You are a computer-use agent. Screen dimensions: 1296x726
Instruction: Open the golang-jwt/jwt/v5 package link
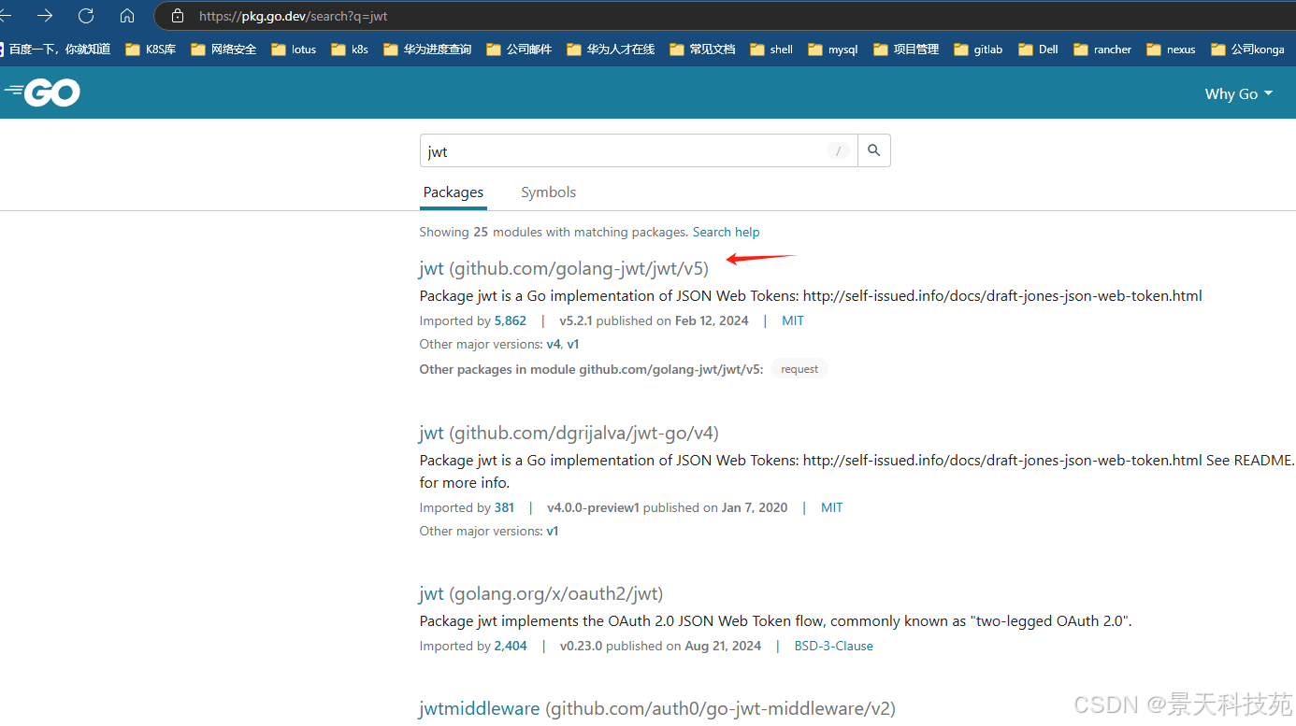click(x=564, y=269)
